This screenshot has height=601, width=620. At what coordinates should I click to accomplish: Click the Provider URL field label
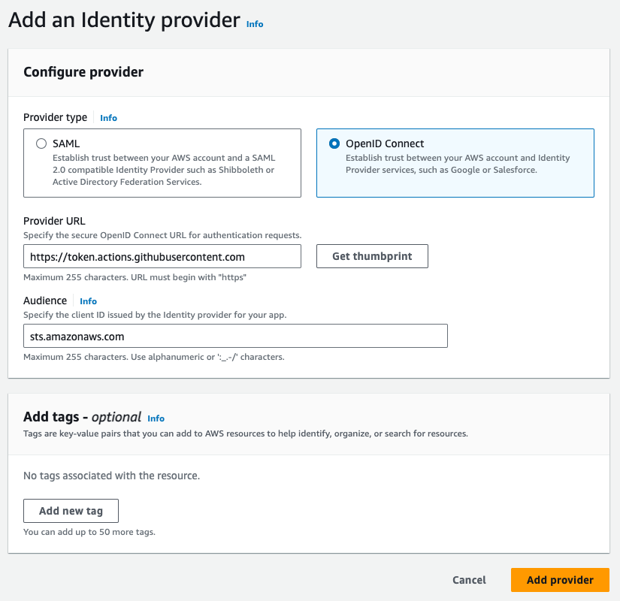click(54, 222)
